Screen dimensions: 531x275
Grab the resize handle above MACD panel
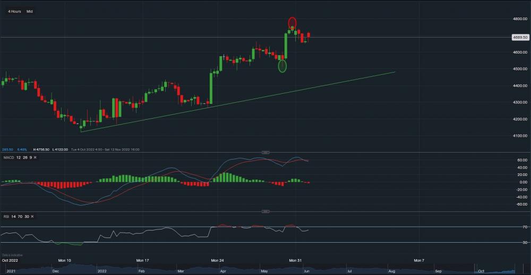265,153
